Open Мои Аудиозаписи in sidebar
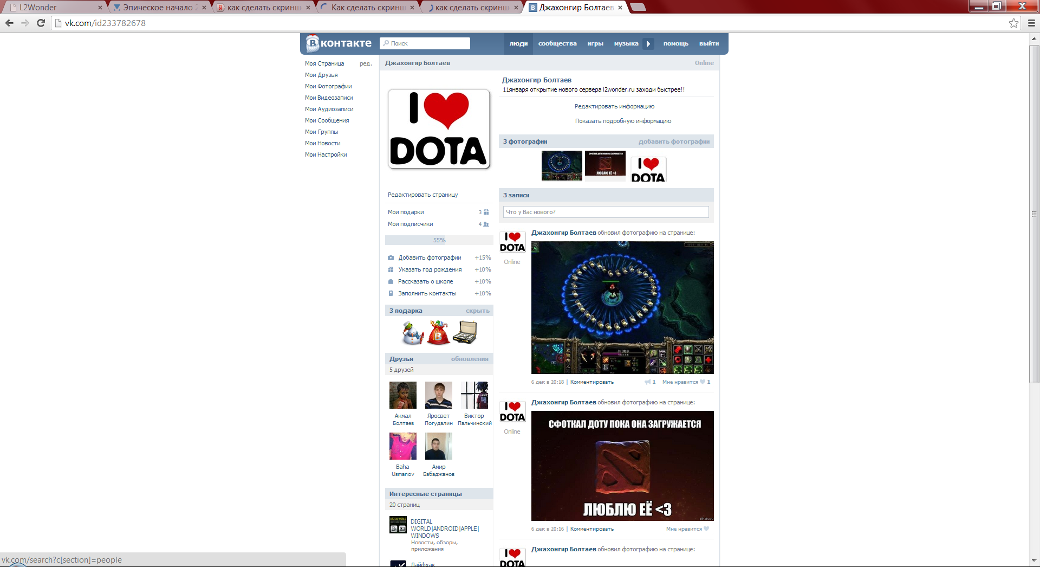Image resolution: width=1040 pixels, height=567 pixels. click(329, 109)
